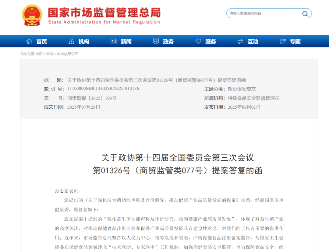Open the 首页 navigation menu item
The width and height of the screenshot is (329, 252).
click(x=42, y=42)
